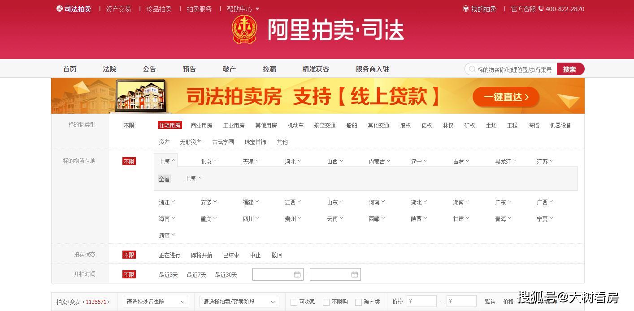Viewport: 634px width, 311px height.
Task: Open the 捡漏 nav tab
Action: click(x=269, y=69)
